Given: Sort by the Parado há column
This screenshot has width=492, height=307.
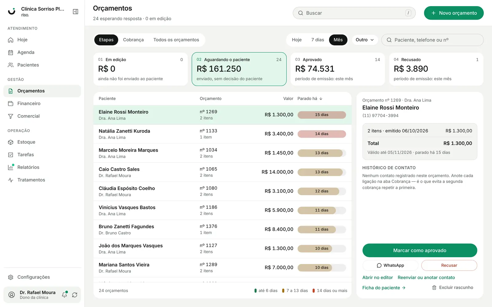Looking at the screenshot, I should (310, 99).
